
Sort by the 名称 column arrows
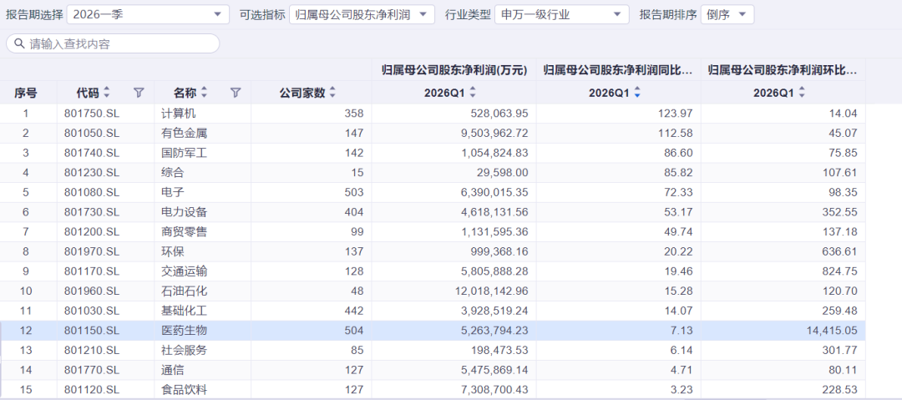(x=204, y=93)
